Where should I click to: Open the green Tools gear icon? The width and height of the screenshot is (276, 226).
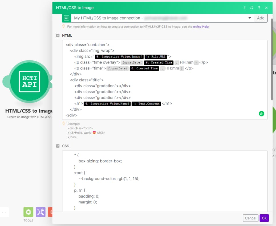tap(28, 212)
